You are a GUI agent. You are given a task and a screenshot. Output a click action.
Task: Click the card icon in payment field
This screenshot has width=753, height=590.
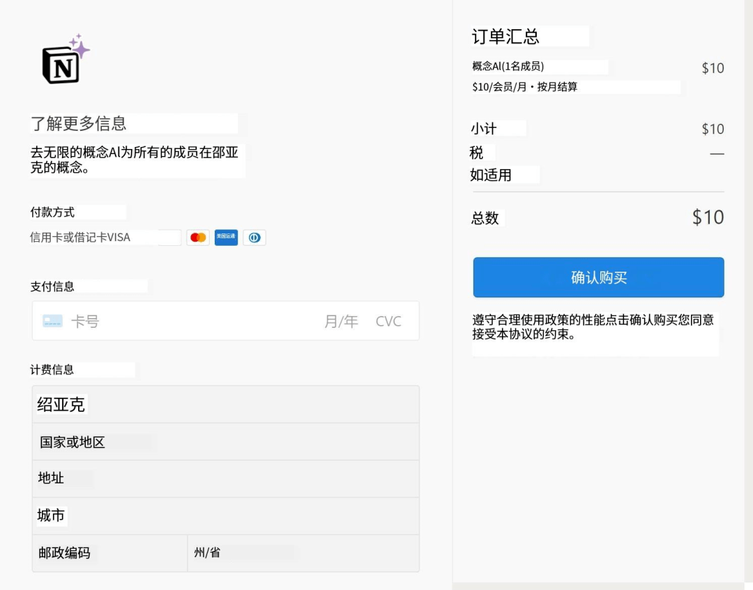point(52,321)
